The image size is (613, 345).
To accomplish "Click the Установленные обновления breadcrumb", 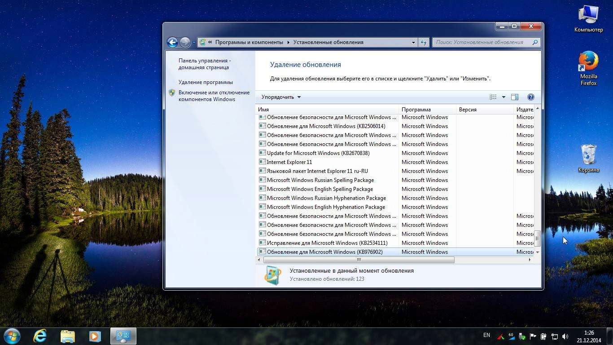I will (x=328, y=42).
